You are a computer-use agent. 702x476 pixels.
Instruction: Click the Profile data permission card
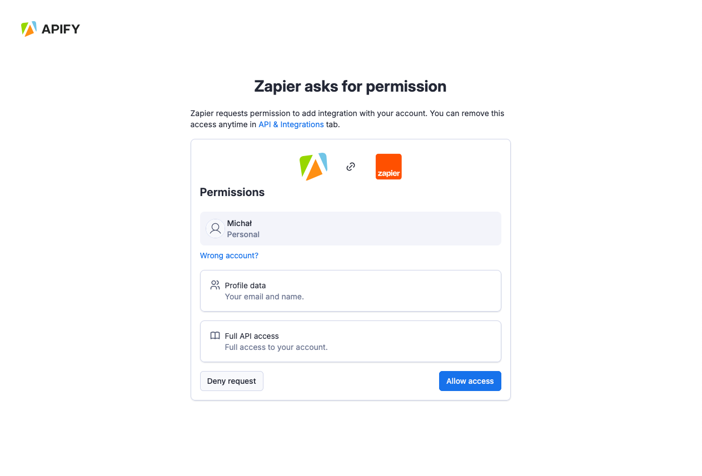click(x=350, y=290)
